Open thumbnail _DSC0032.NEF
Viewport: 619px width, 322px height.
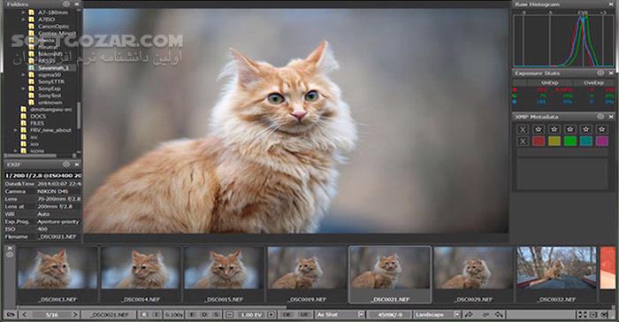click(x=557, y=274)
